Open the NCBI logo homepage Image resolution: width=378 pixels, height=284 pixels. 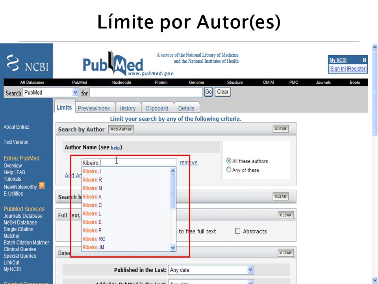tap(27, 63)
